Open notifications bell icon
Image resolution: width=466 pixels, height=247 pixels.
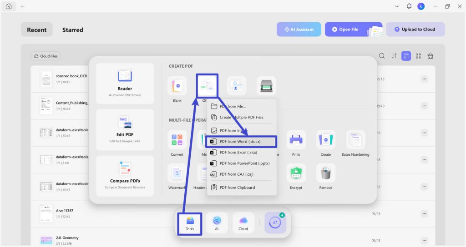409,6
